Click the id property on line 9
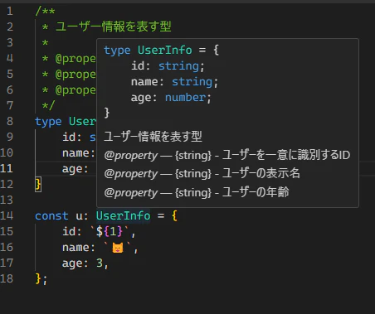This screenshot has height=314, width=375. pos(69,137)
